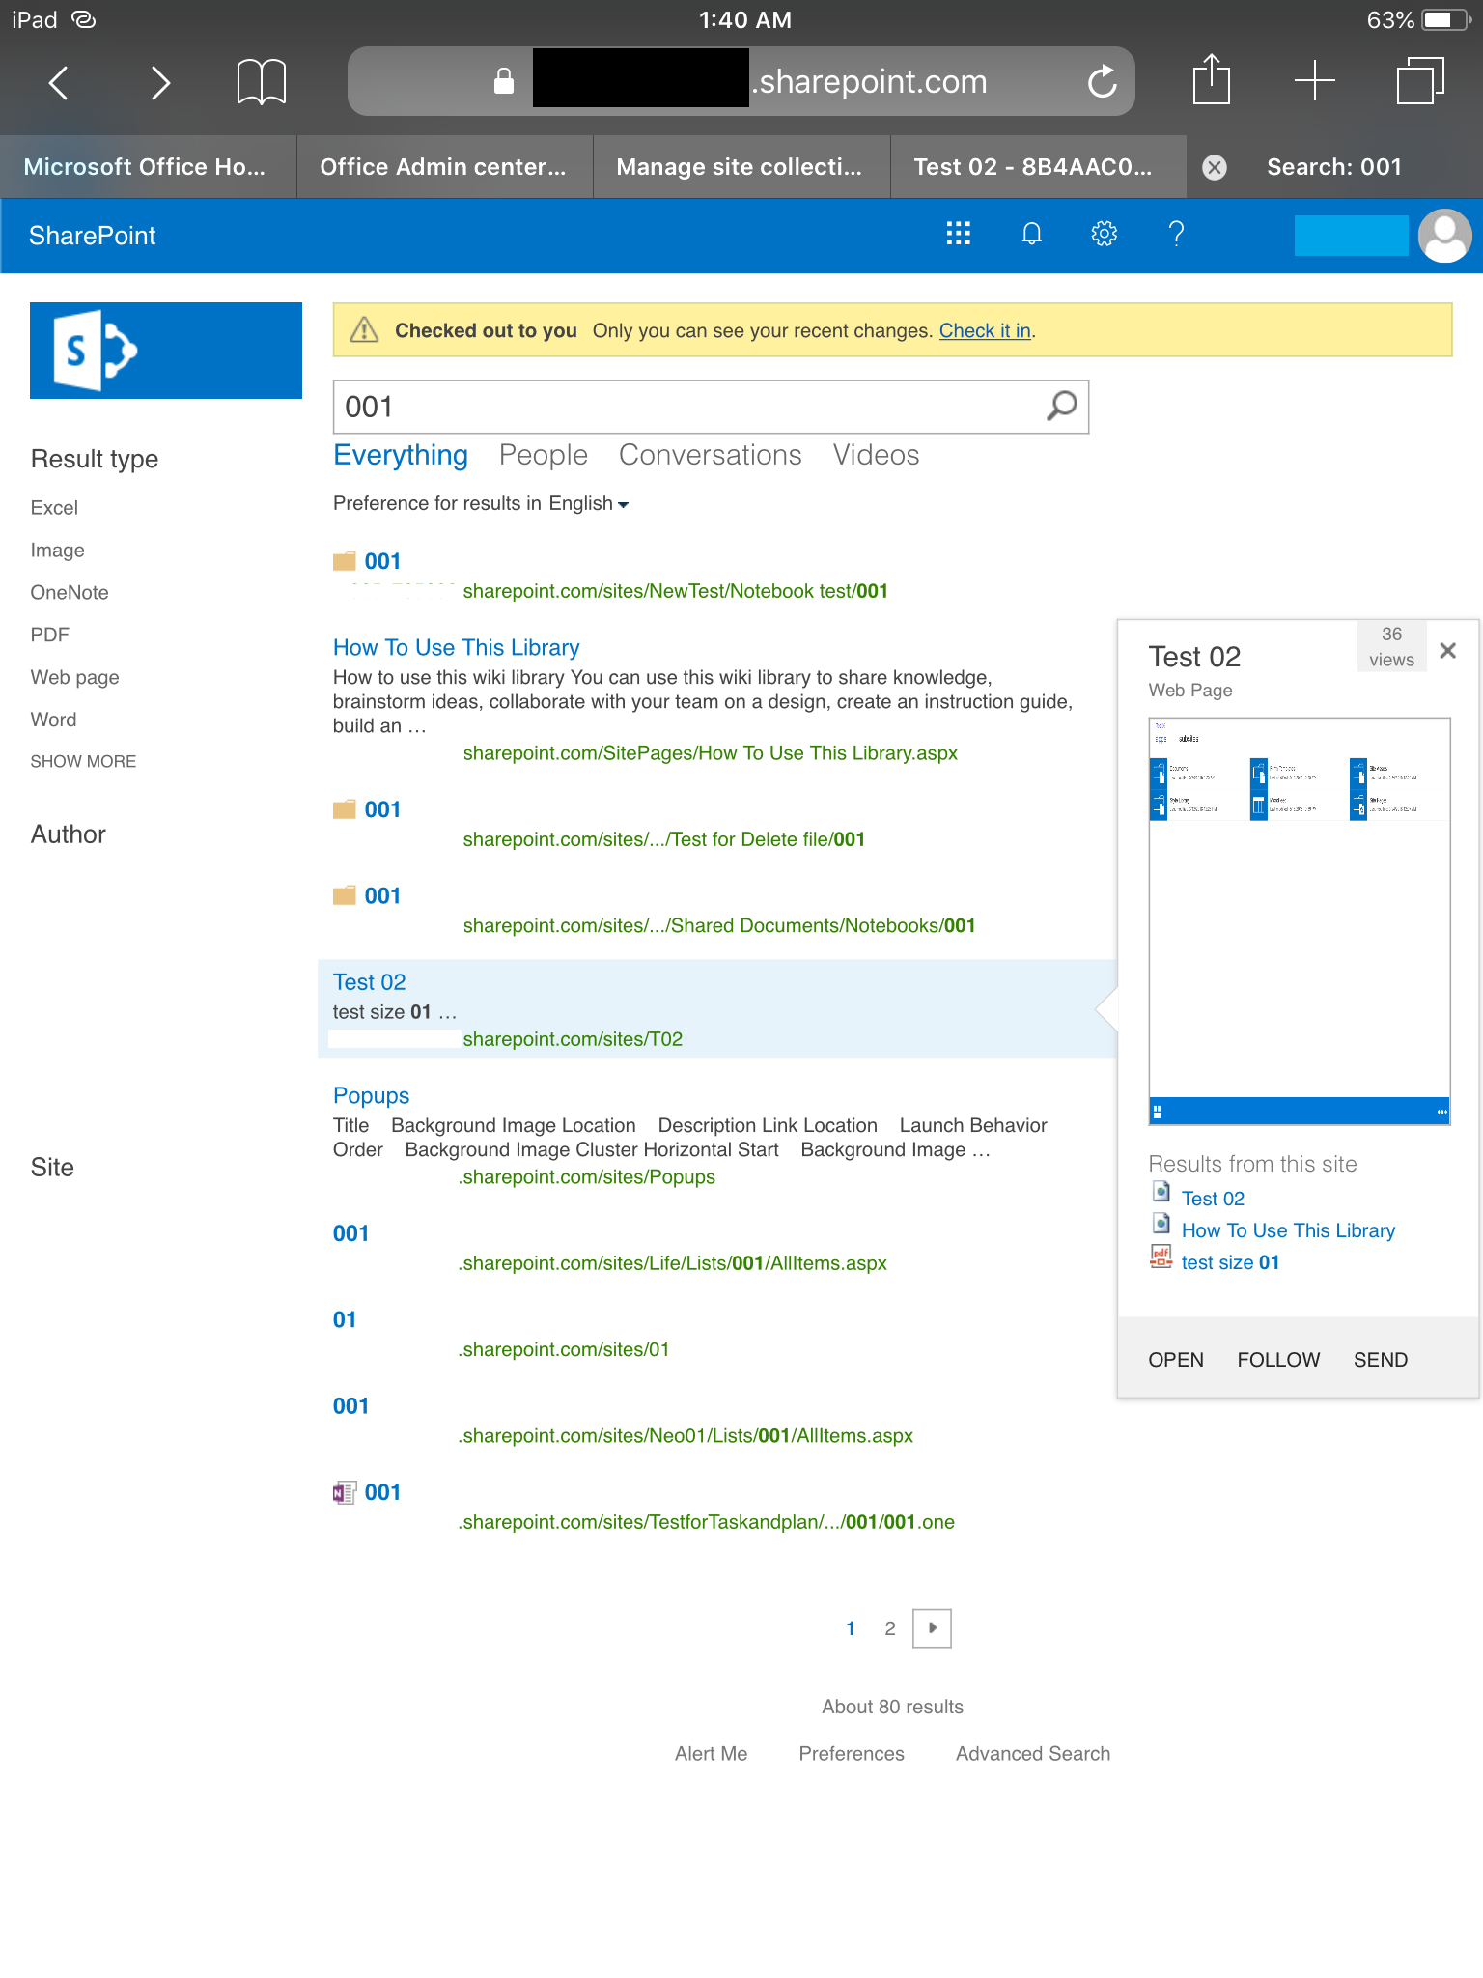Select Everything search vertical

[401, 455]
